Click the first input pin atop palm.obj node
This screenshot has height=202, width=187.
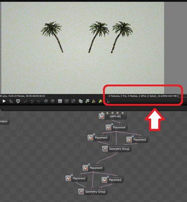102,113
